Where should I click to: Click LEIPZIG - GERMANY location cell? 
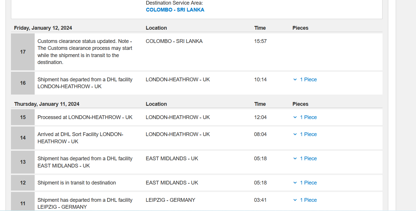pyautogui.click(x=170, y=200)
